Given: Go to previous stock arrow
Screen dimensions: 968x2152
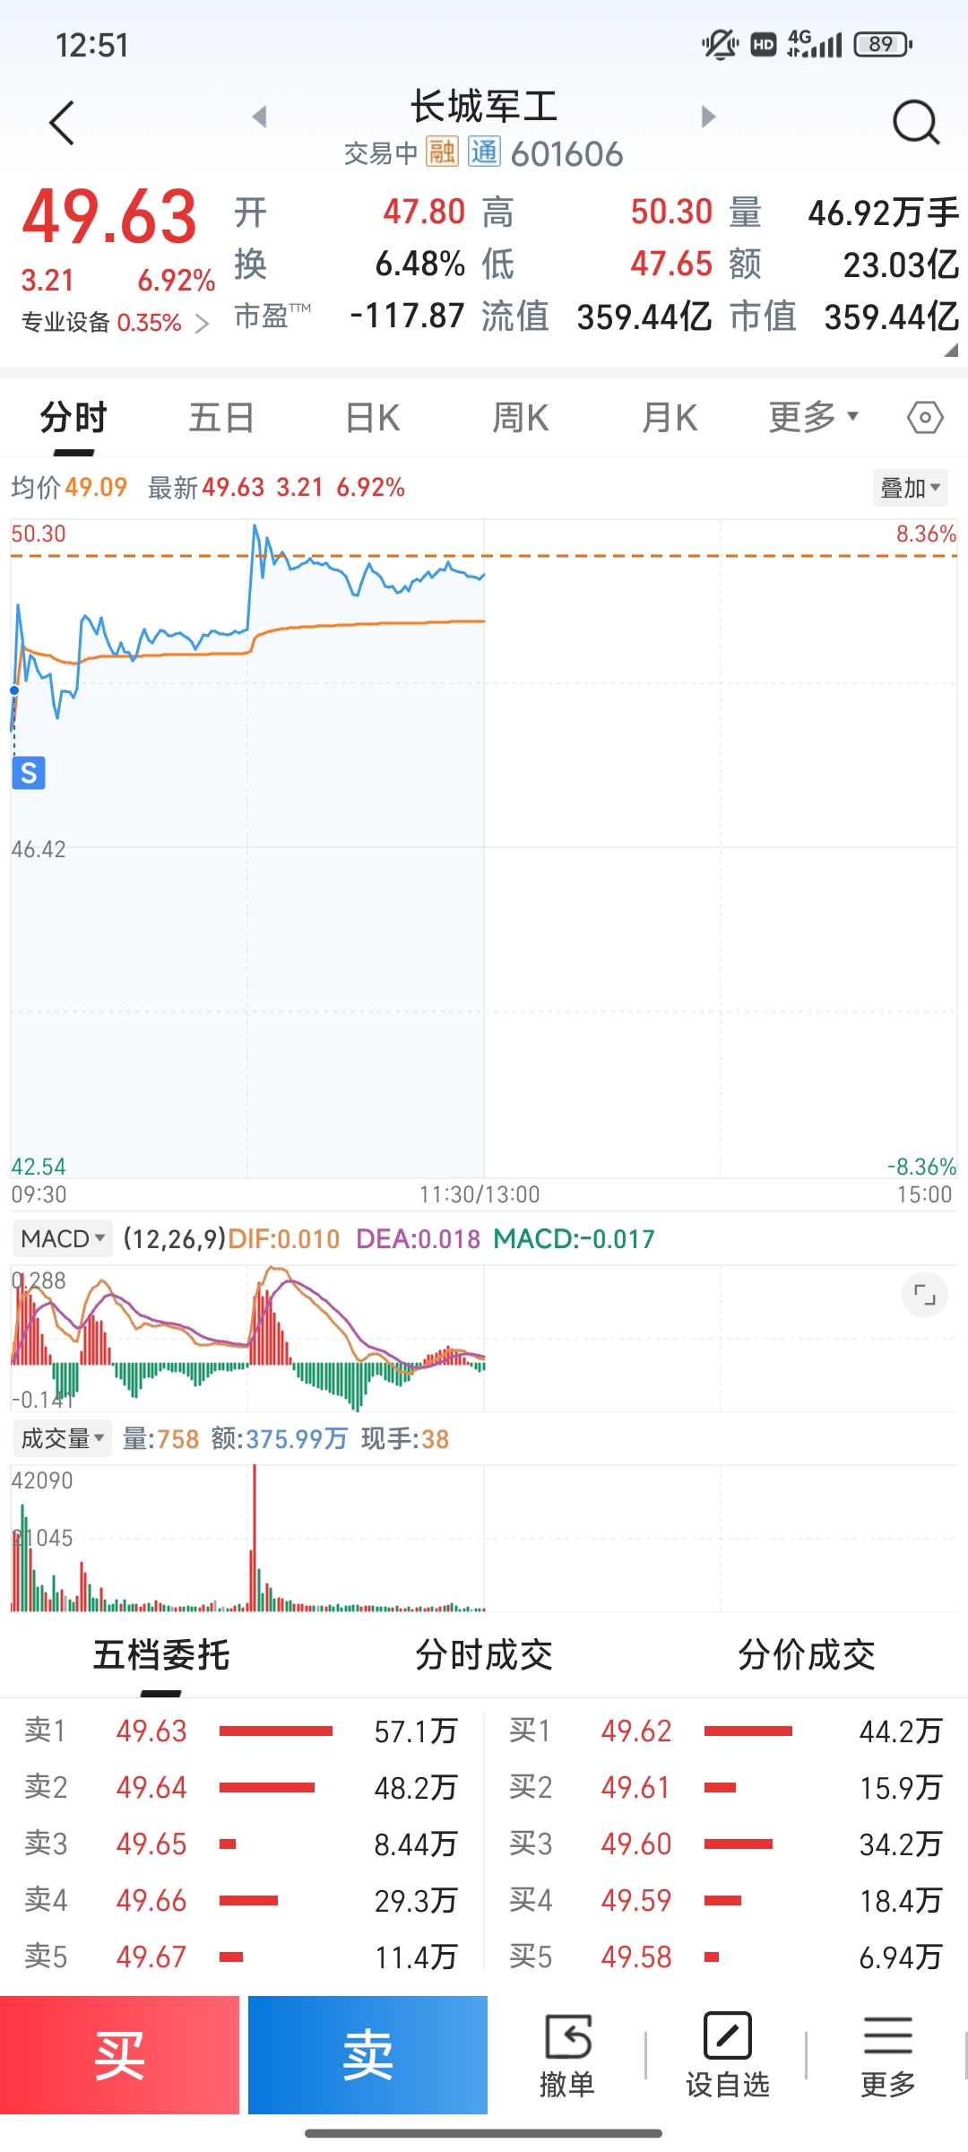Looking at the screenshot, I should [x=260, y=117].
